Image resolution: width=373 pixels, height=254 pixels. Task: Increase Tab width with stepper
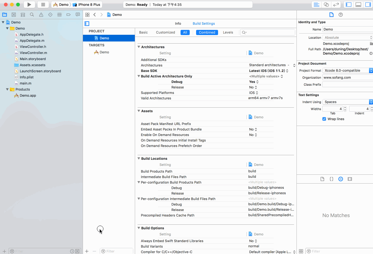[345, 108]
